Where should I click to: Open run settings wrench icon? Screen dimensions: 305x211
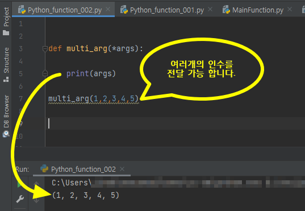[x=20, y=199]
